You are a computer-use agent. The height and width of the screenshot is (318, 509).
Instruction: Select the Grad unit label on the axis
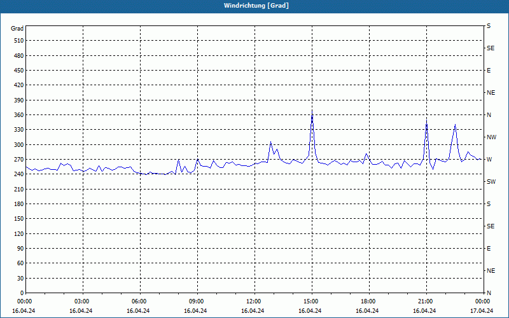point(17,29)
